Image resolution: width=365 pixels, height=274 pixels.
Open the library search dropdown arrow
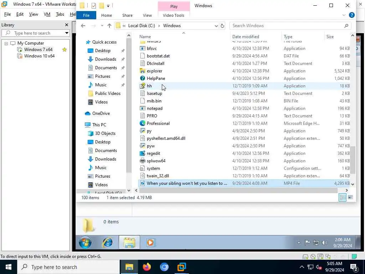pyautogui.click(x=67, y=33)
